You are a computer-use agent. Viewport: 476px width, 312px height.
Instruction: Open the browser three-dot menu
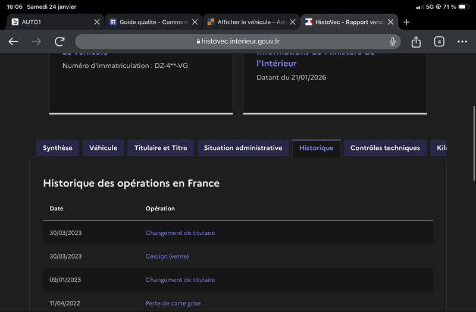[462, 42]
